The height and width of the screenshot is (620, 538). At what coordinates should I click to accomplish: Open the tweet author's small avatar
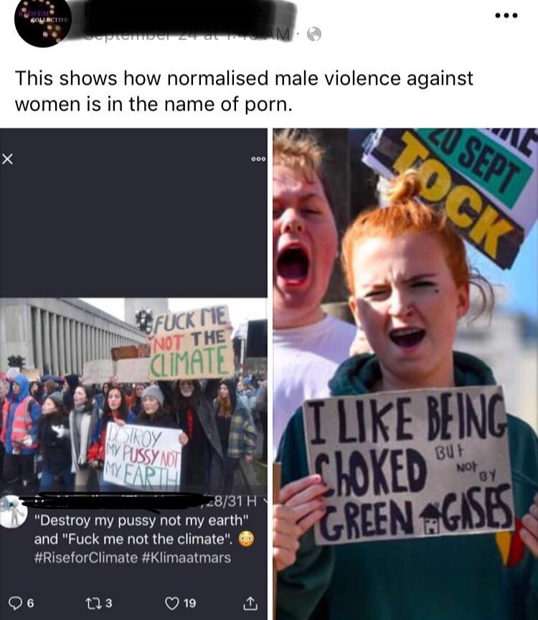(14, 511)
